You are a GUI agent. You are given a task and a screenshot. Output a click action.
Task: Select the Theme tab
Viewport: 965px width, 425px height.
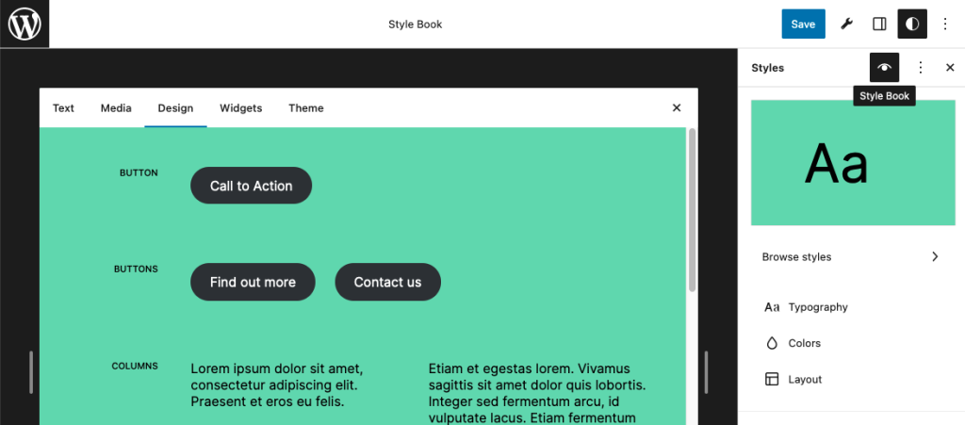306,108
